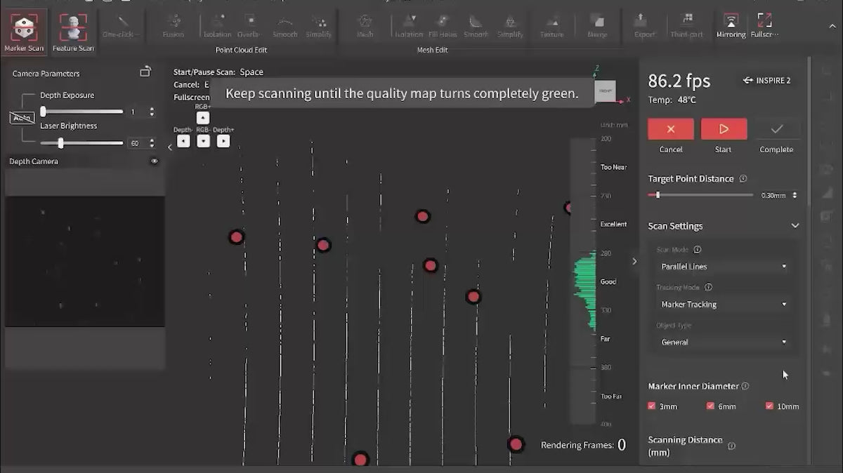Image resolution: width=843 pixels, height=473 pixels.
Task: Click the Depth- arrow button
Action: point(183,141)
